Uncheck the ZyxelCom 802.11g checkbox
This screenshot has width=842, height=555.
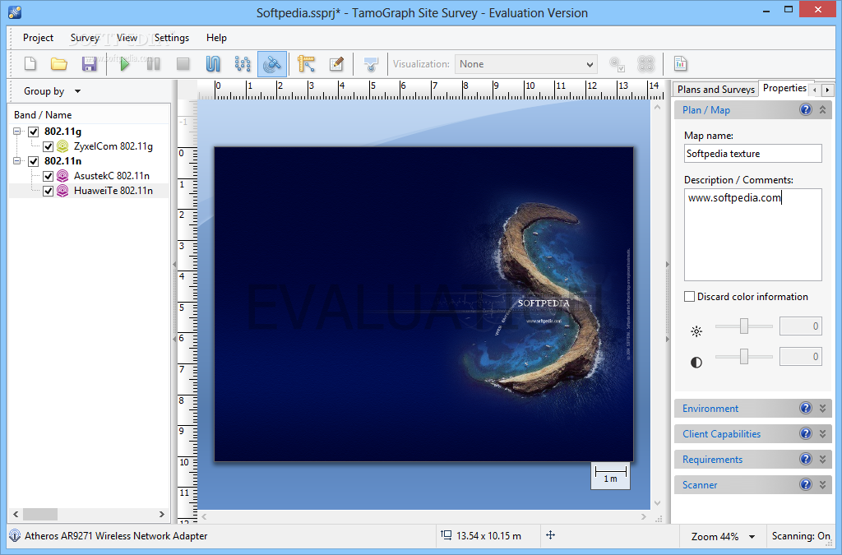click(x=49, y=146)
